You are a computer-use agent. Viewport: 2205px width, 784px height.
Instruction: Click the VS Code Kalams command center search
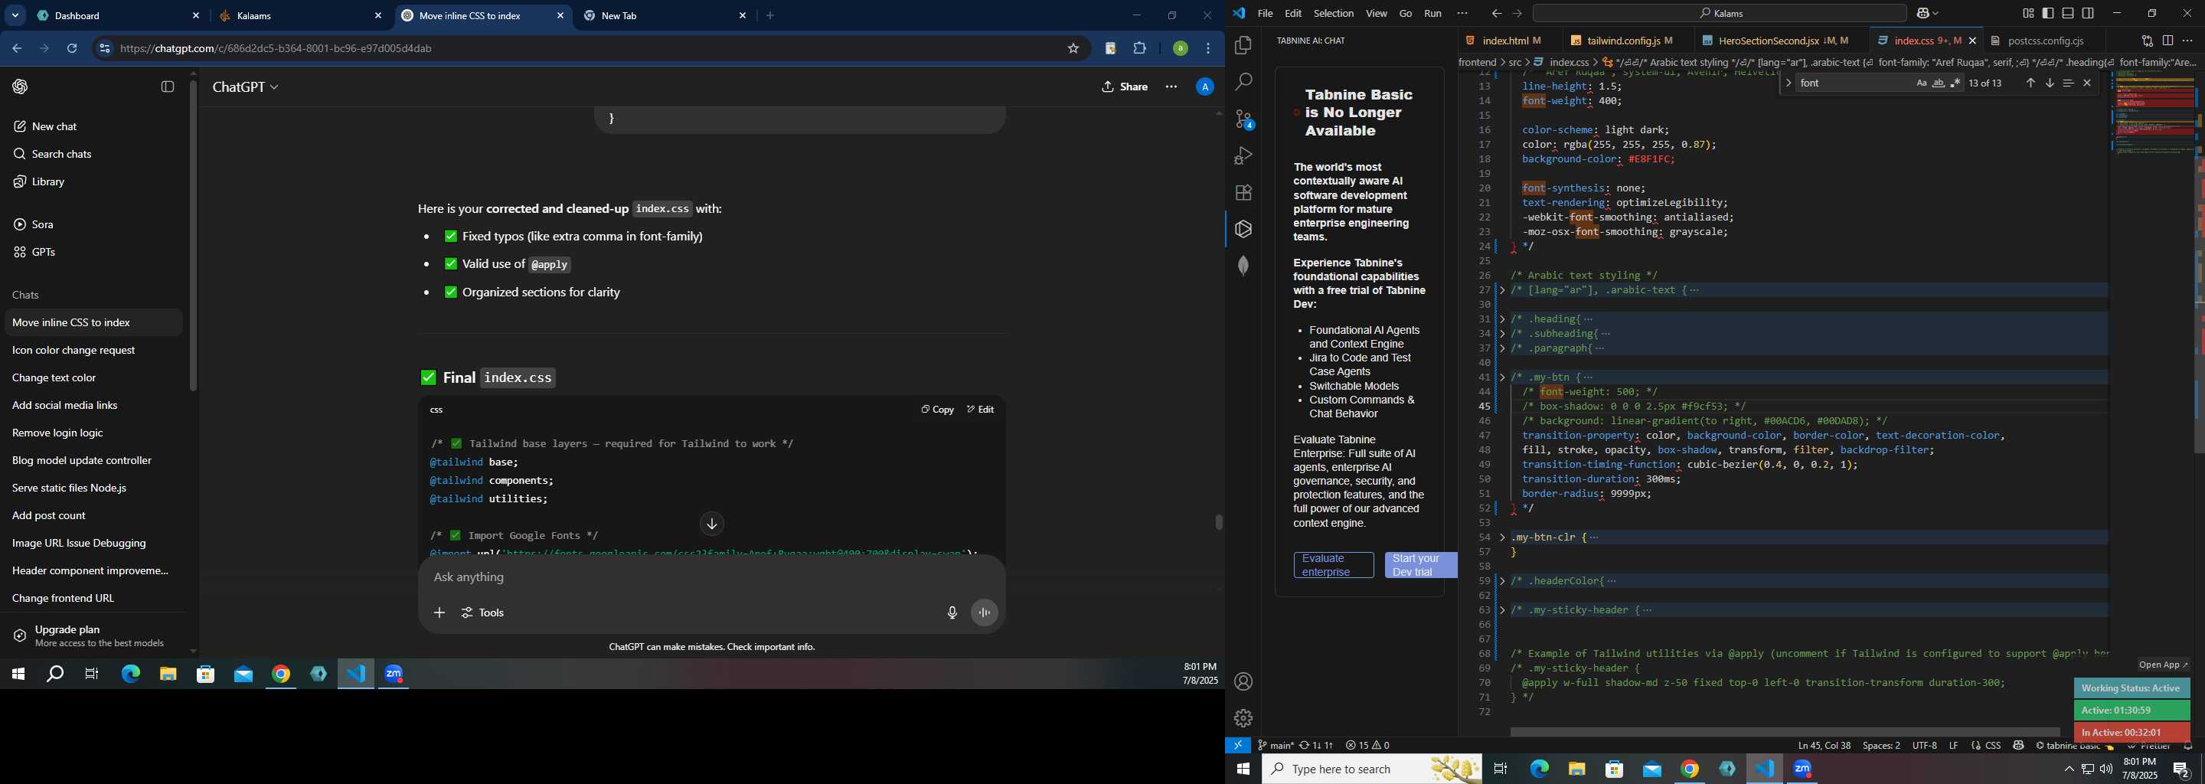click(x=1719, y=14)
